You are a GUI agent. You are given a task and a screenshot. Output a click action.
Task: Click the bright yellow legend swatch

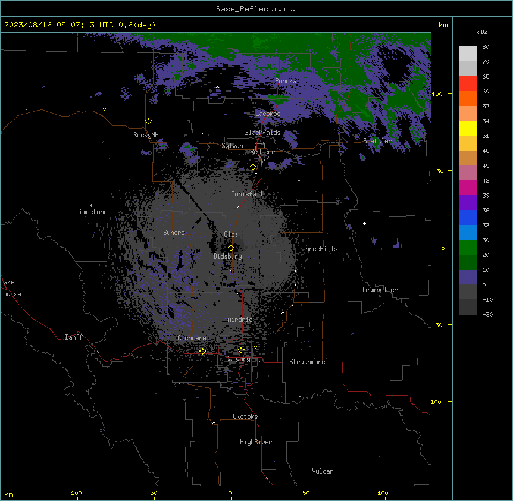click(468, 128)
